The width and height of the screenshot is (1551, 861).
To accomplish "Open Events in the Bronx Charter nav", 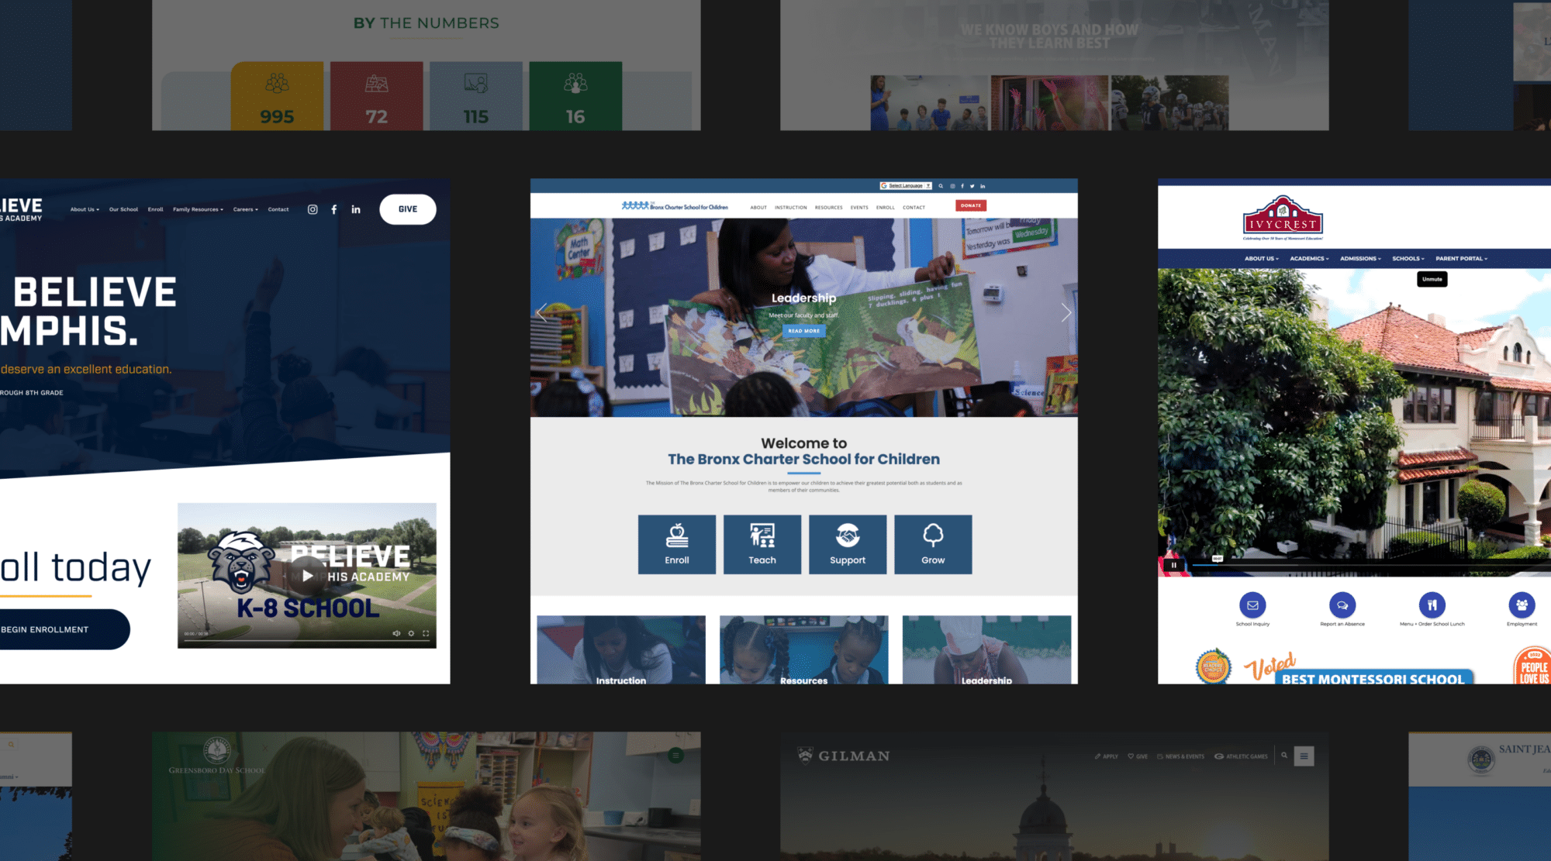I will pos(859,208).
